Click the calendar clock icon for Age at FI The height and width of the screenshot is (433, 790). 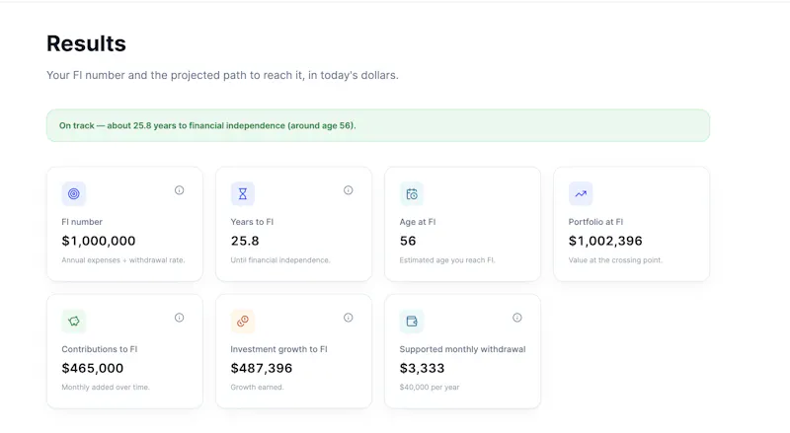click(x=412, y=194)
